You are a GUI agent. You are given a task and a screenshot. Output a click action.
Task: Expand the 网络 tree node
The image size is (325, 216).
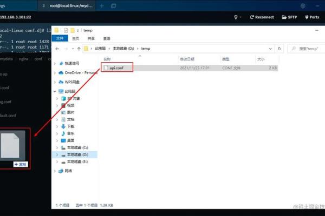[55, 171]
